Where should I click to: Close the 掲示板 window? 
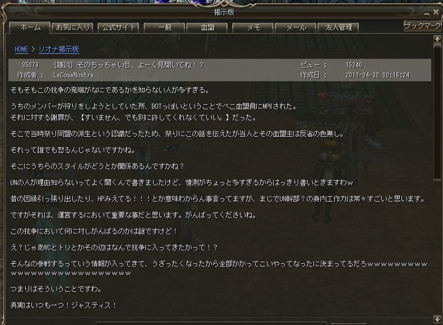[x=436, y=12]
